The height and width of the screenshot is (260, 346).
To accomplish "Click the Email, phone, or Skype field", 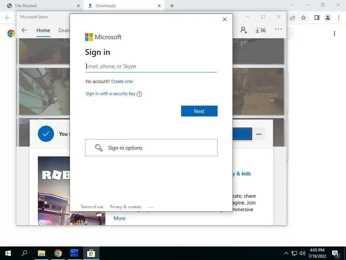I will pos(151,66).
